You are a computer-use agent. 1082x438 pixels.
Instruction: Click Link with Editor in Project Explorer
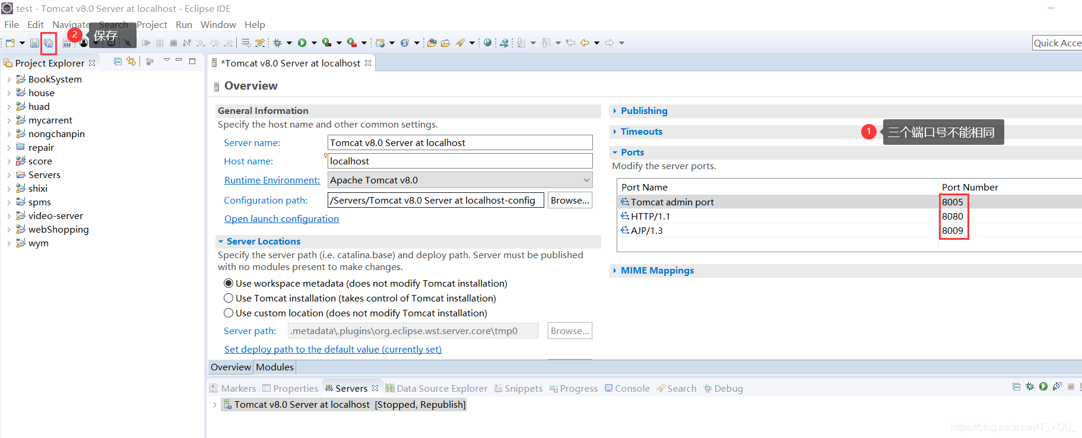[131, 61]
